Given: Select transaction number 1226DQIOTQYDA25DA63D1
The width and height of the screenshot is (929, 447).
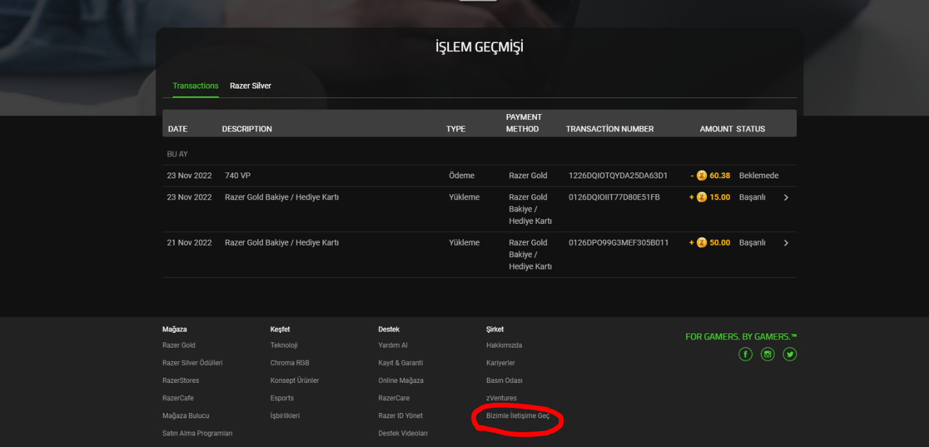Looking at the screenshot, I should point(618,176).
